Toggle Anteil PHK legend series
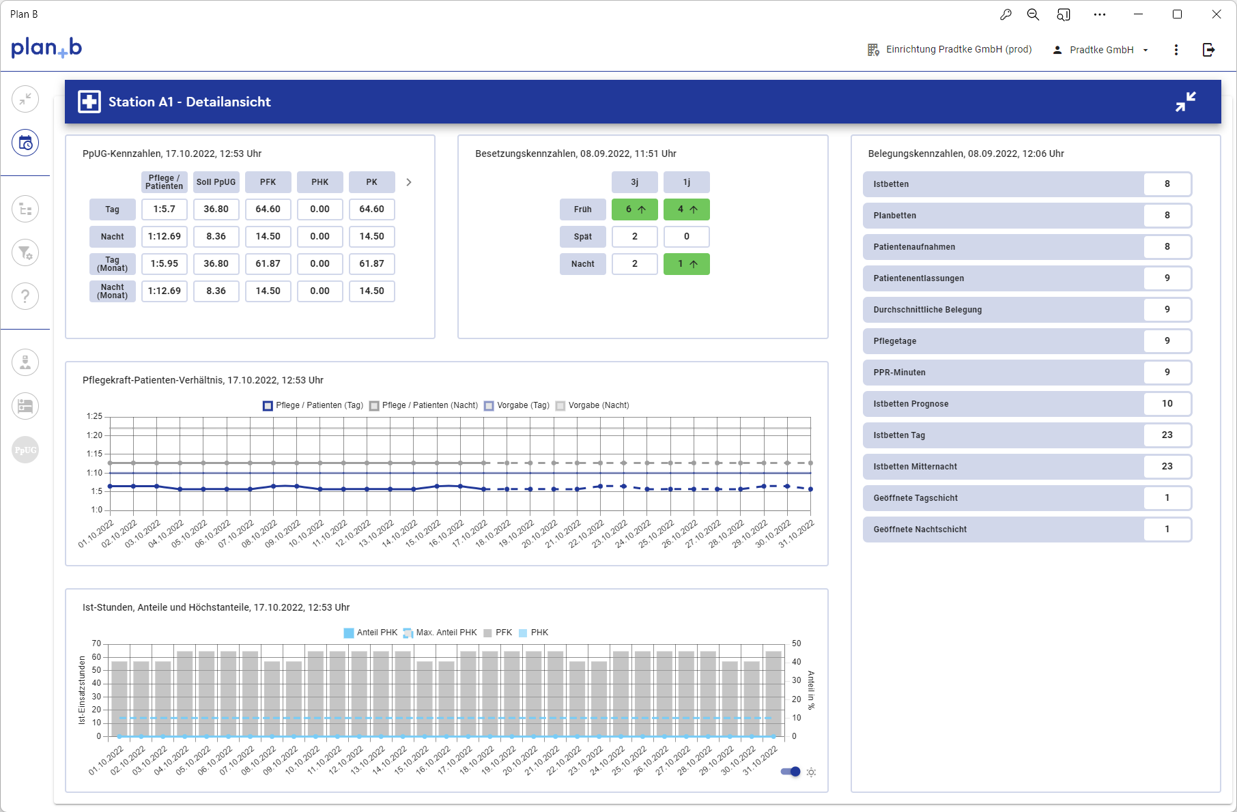This screenshot has width=1237, height=812. tap(371, 633)
